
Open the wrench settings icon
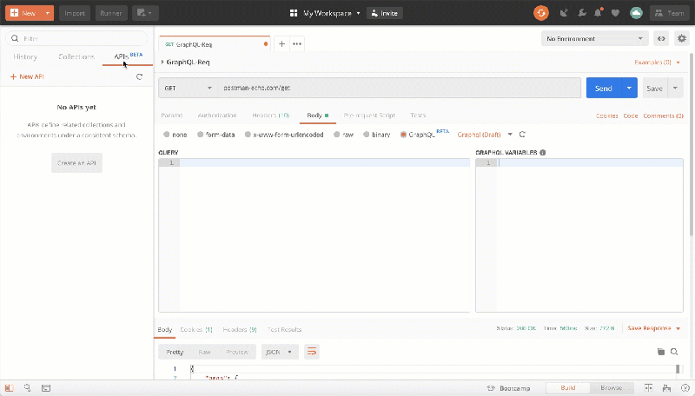pyautogui.click(x=581, y=13)
